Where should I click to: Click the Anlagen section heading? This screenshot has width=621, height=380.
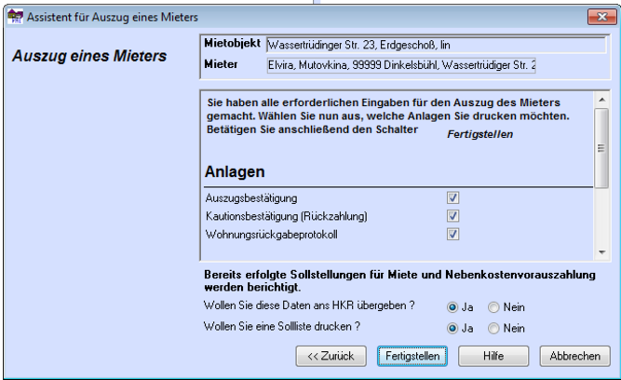tap(236, 172)
